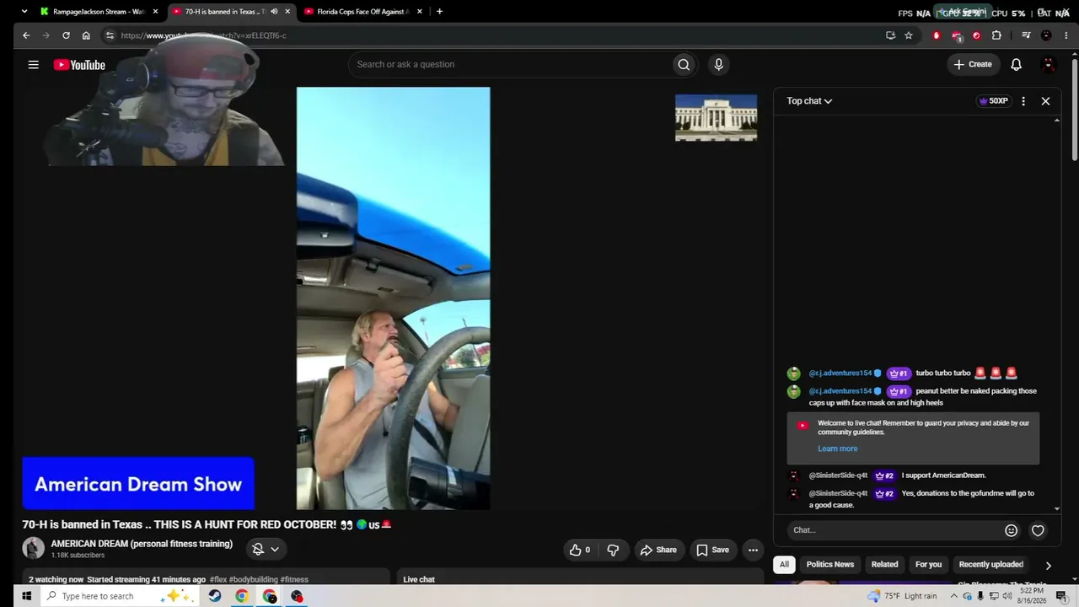1079x607 pixels.
Task: Open the #fitness hashtag link
Action: click(294, 580)
